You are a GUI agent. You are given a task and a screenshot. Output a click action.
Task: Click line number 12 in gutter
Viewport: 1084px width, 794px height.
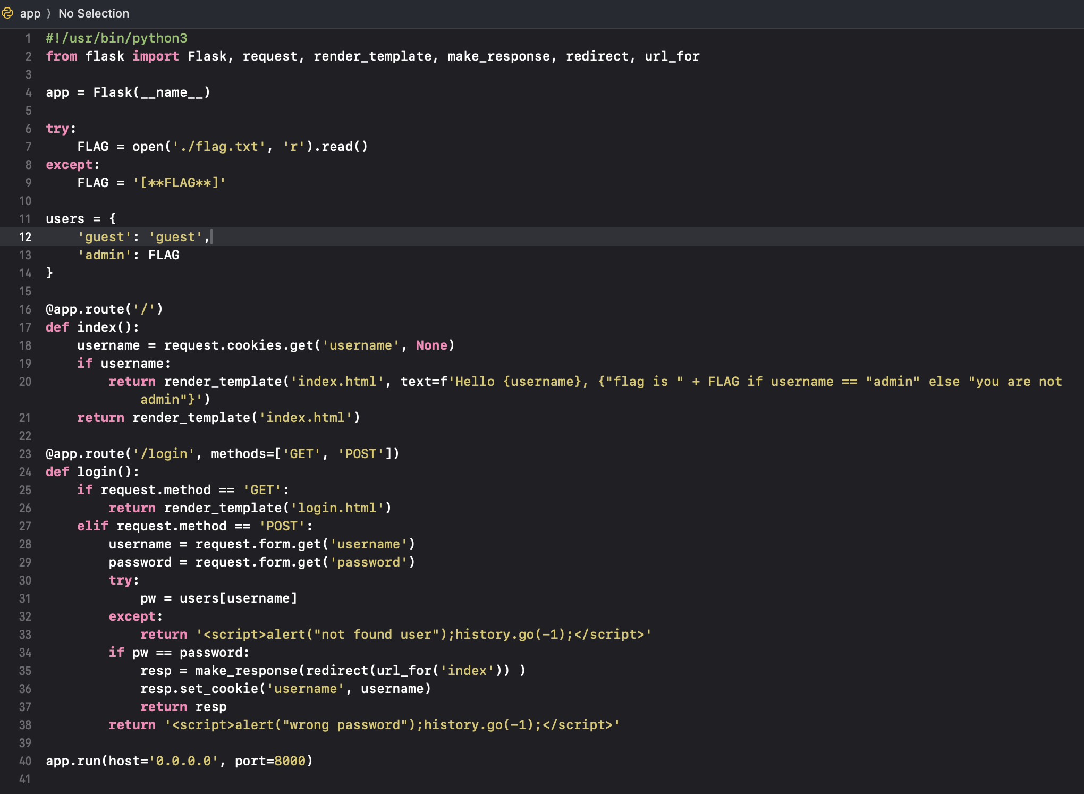(25, 237)
